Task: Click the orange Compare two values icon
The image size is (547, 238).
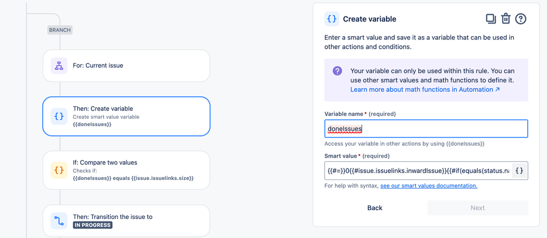Action: (x=59, y=170)
